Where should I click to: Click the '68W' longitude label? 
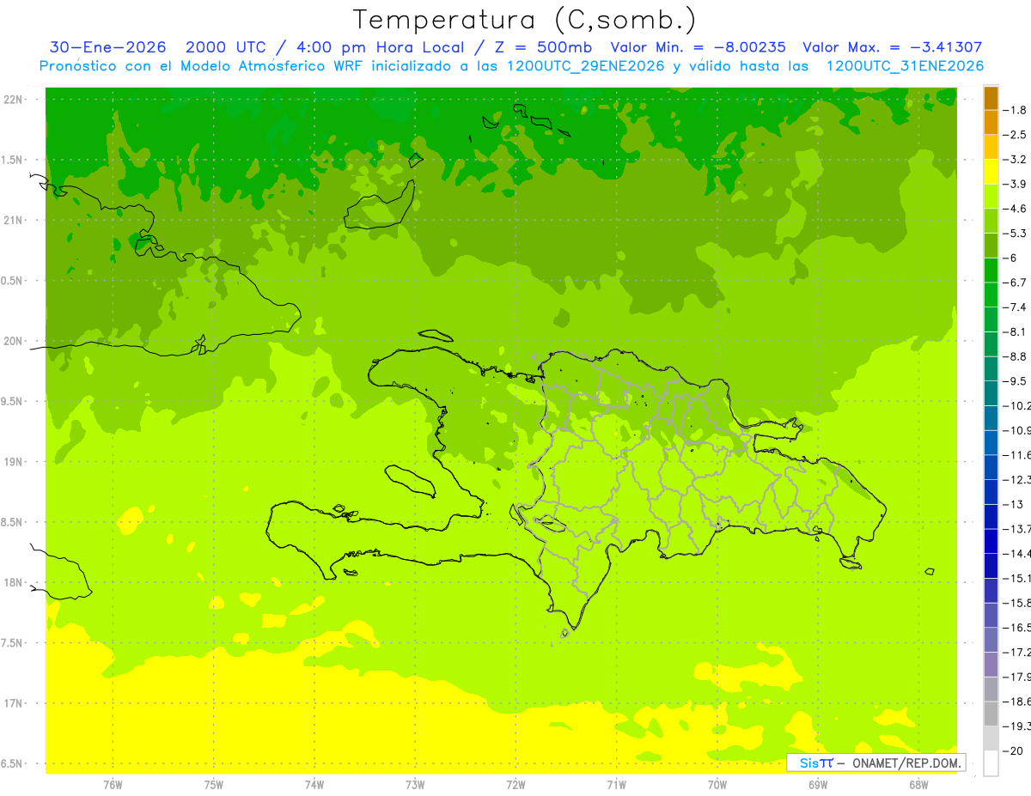pos(918,785)
